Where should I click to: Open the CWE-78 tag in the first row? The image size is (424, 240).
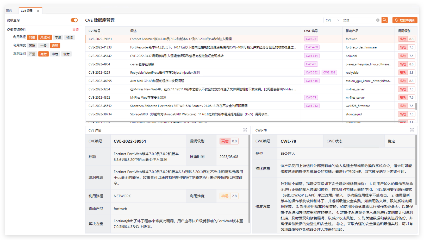coord(311,39)
